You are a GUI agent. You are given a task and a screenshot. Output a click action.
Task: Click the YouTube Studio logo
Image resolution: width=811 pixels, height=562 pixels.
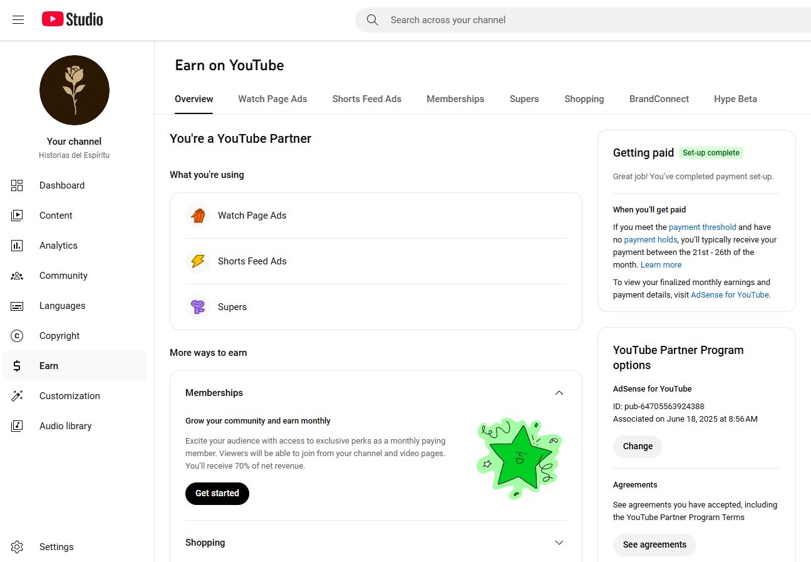(73, 20)
